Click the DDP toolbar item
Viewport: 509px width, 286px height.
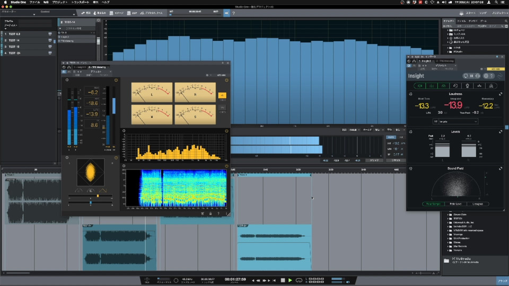(132, 13)
